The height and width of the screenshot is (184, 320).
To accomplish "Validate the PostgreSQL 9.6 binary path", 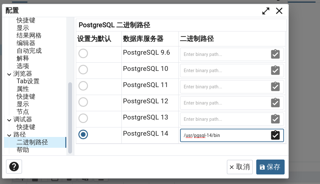I will pos(275,54).
